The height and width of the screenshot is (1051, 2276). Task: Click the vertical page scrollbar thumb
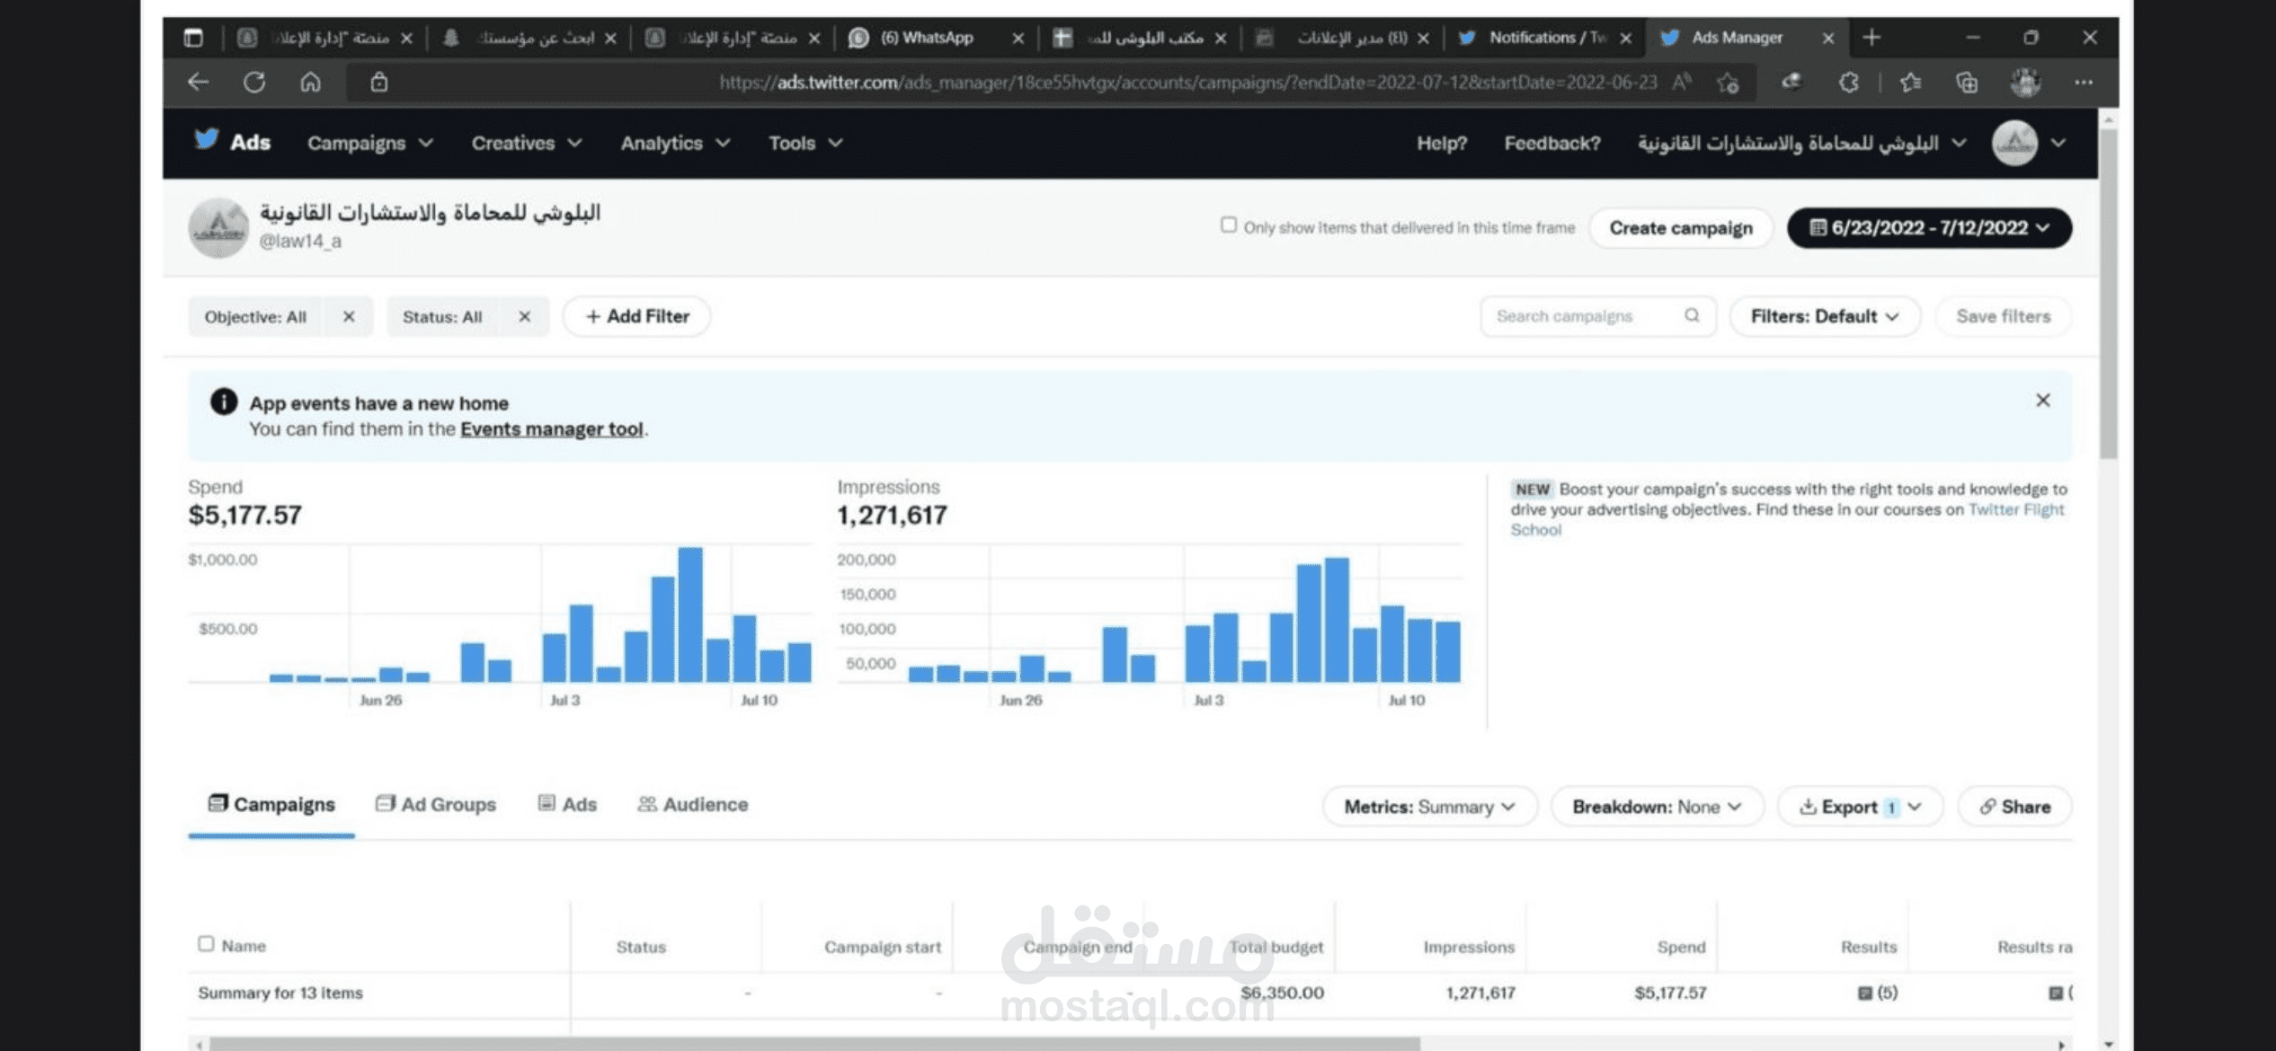(x=2108, y=293)
